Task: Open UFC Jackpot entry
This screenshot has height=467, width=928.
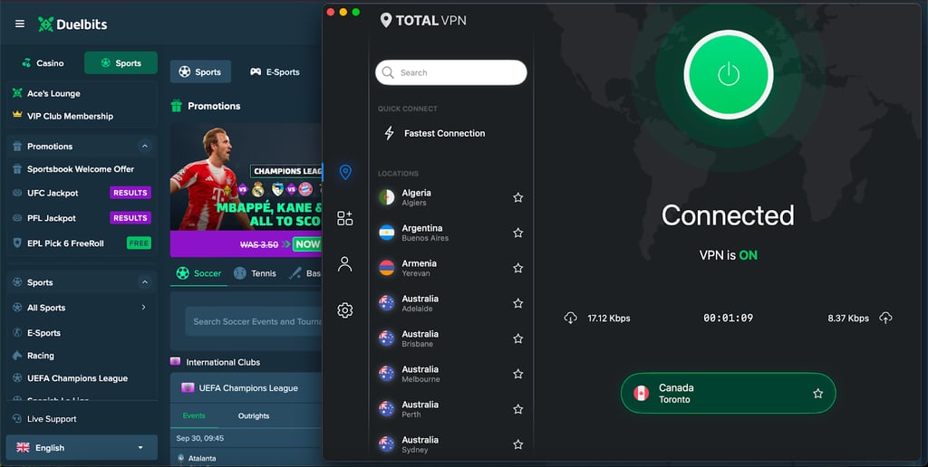Action: click(52, 193)
